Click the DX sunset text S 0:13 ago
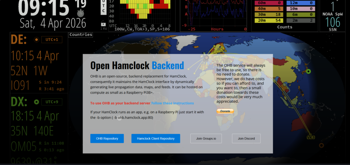This screenshot has width=350, height=165. click(51, 150)
